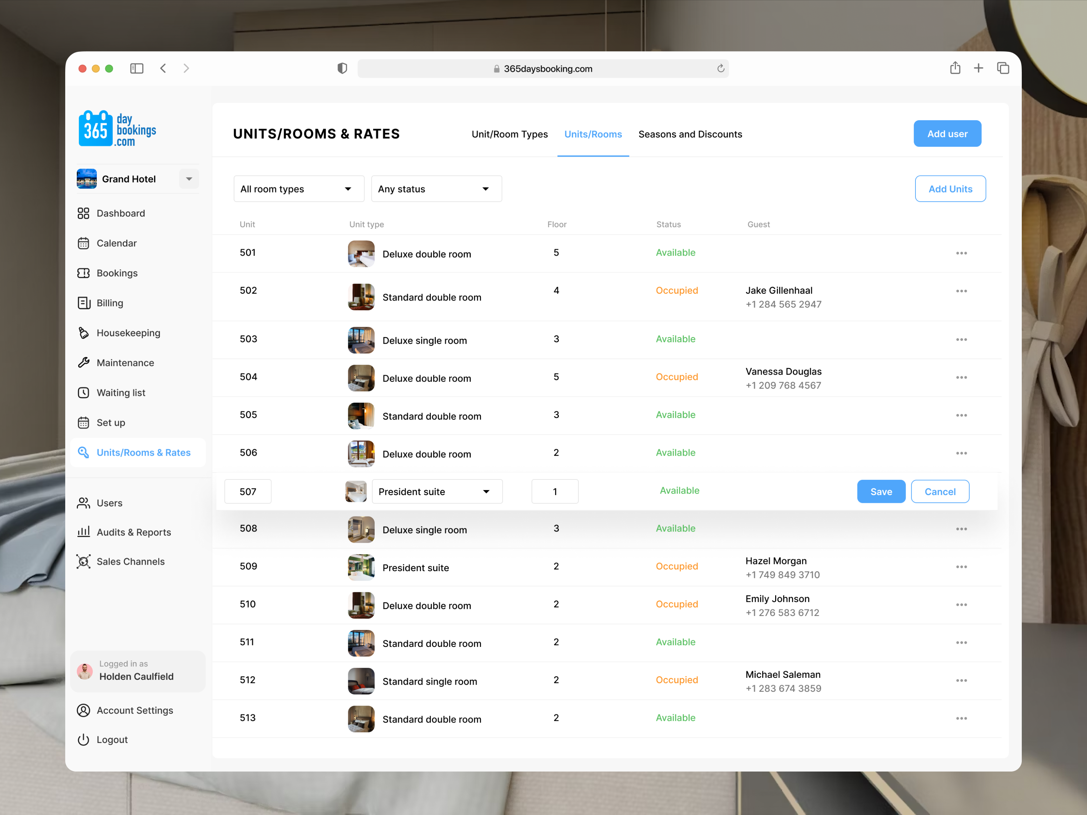Click the Sales Channels icon
This screenshot has width=1087, height=815.
[x=84, y=562]
